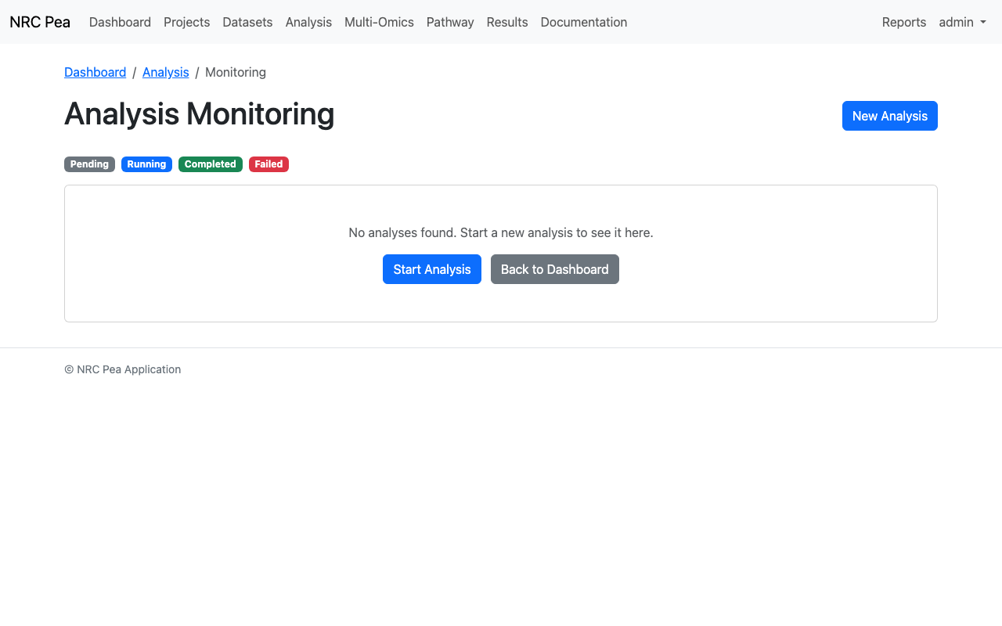1002x626 pixels.
Task: Expand the admin menu caret
Action: (981, 23)
